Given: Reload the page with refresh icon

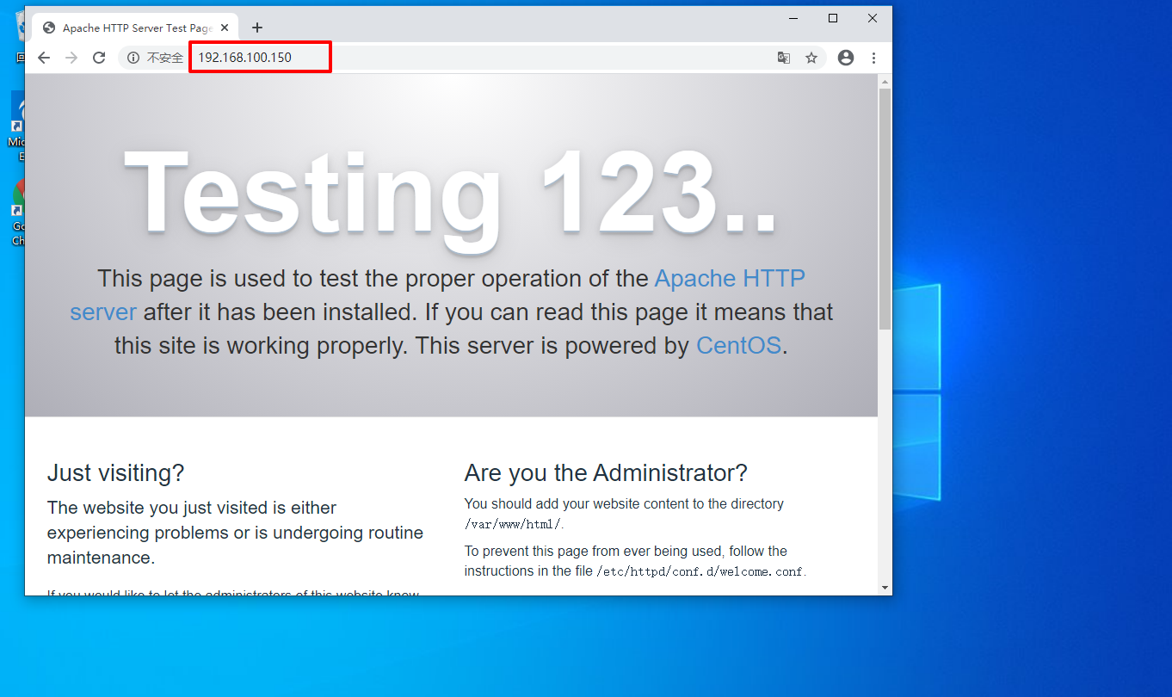Looking at the screenshot, I should 99,58.
